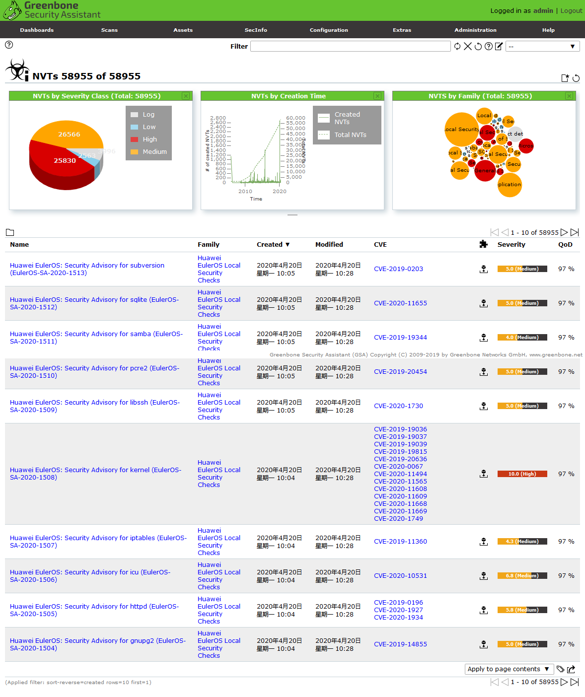Click the Logout link
The height and width of the screenshot is (697, 585).
click(x=571, y=10)
